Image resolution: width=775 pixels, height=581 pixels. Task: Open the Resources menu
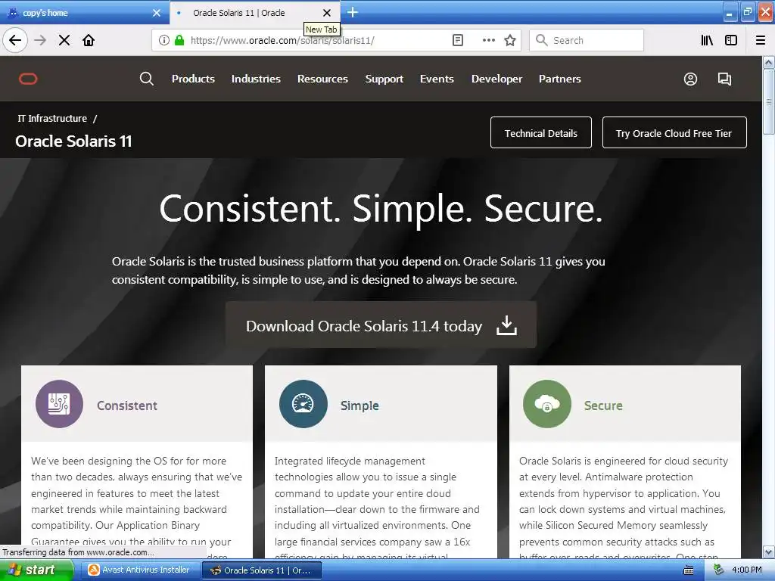322,79
